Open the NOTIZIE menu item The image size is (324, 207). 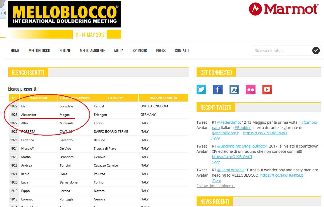coord(65,51)
